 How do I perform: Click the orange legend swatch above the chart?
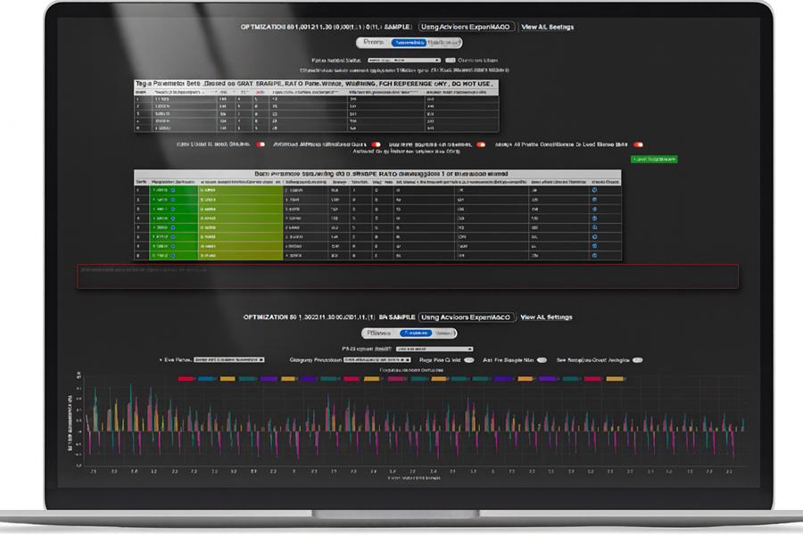[525, 379]
